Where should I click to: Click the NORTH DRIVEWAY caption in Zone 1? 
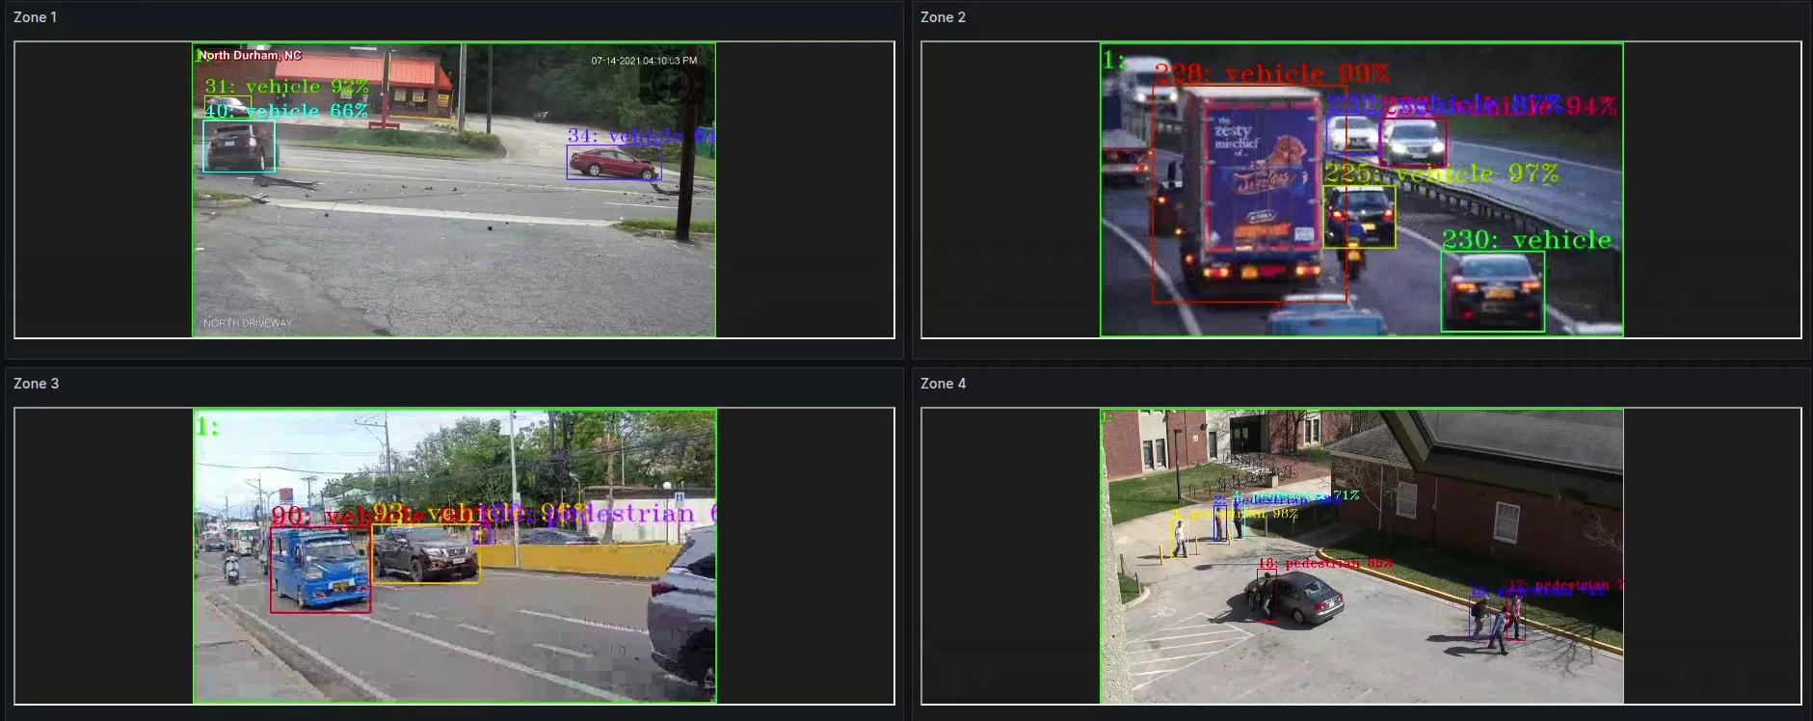point(248,323)
